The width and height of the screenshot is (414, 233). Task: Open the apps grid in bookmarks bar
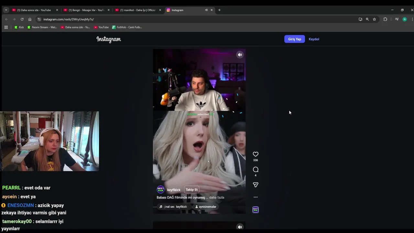[x=6, y=27]
